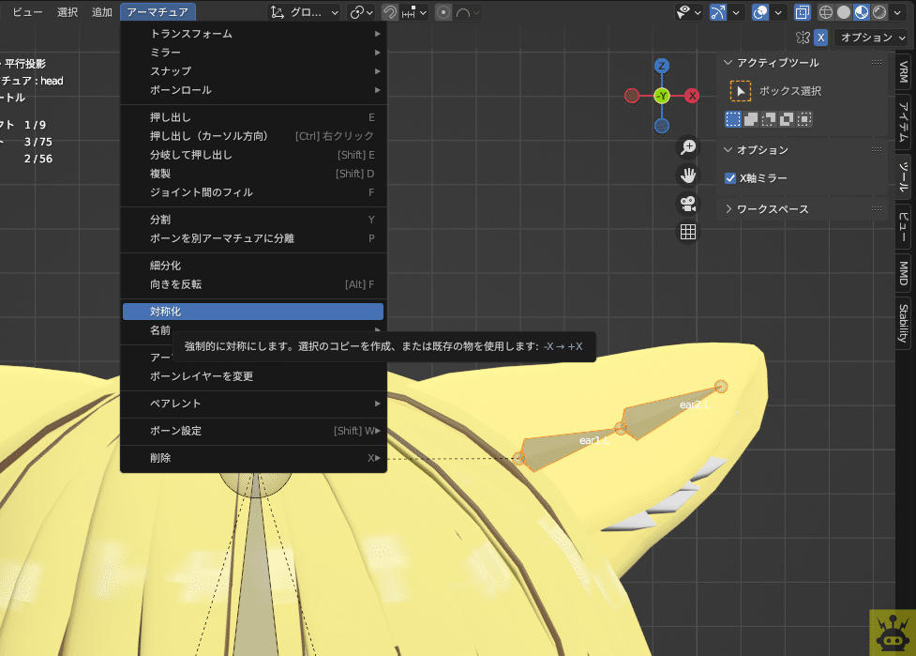Open the オプション dropdown in header
The height and width of the screenshot is (656, 916).
pos(873,38)
